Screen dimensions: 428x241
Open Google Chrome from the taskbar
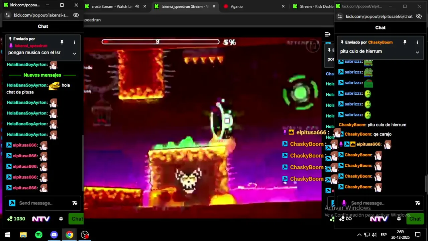coord(69,235)
